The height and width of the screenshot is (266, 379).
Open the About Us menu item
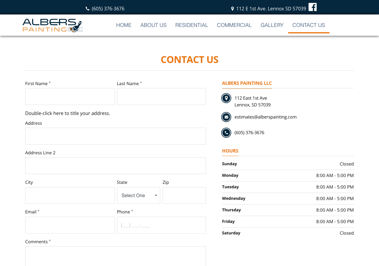click(153, 25)
